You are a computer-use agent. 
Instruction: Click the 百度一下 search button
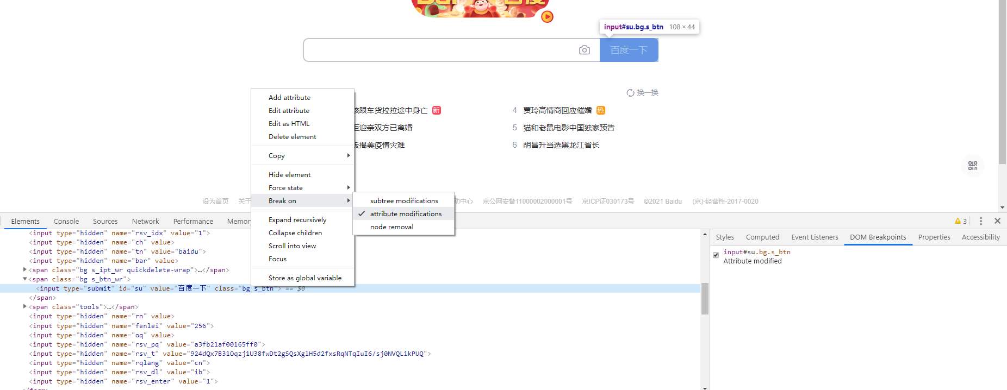point(629,50)
